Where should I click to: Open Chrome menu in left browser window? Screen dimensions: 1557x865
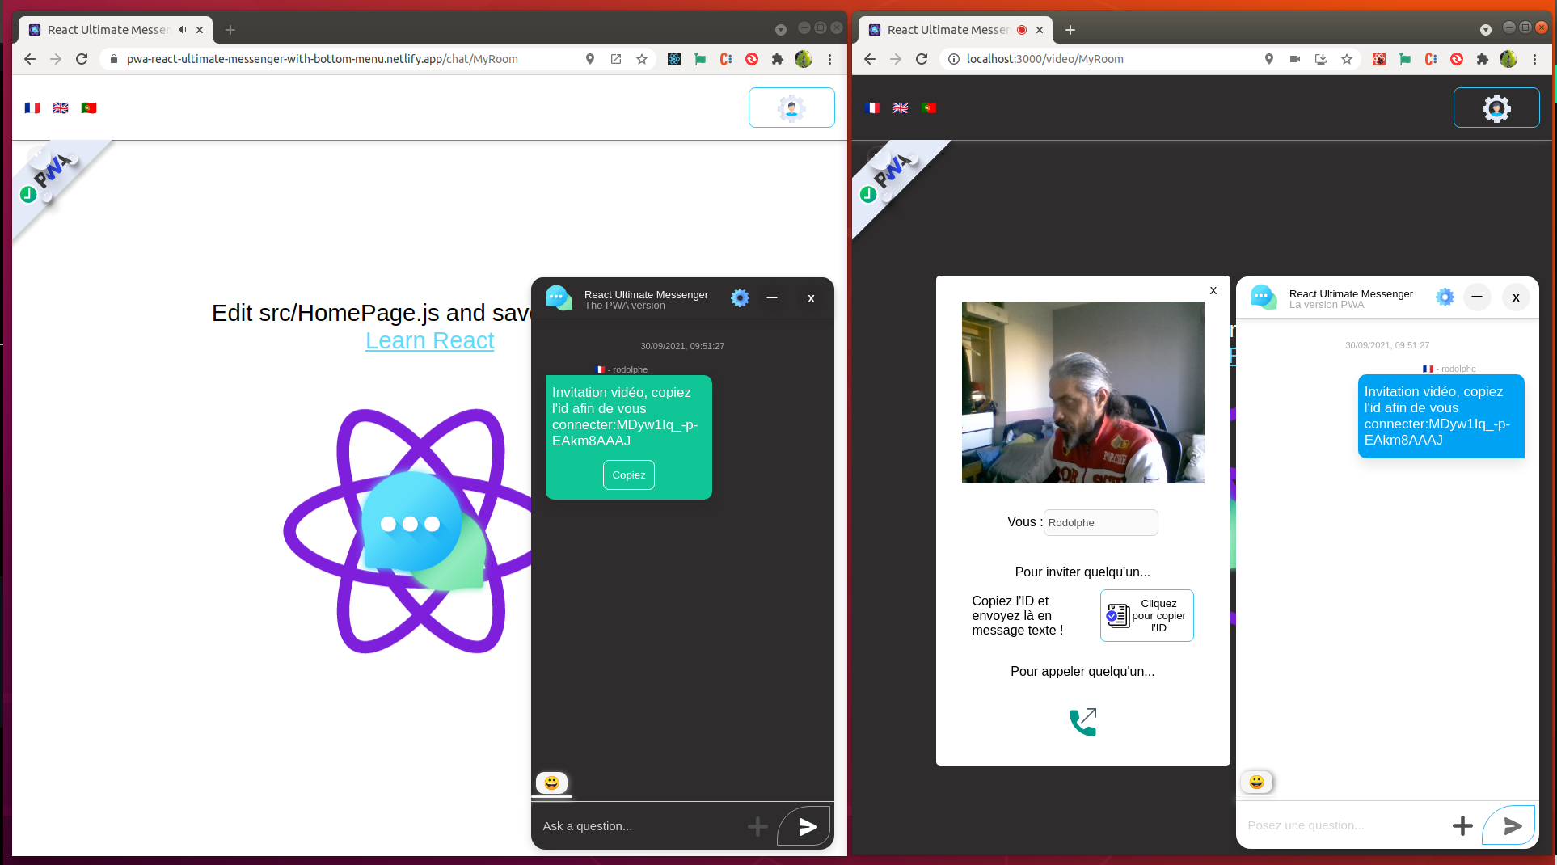[x=829, y=59]
